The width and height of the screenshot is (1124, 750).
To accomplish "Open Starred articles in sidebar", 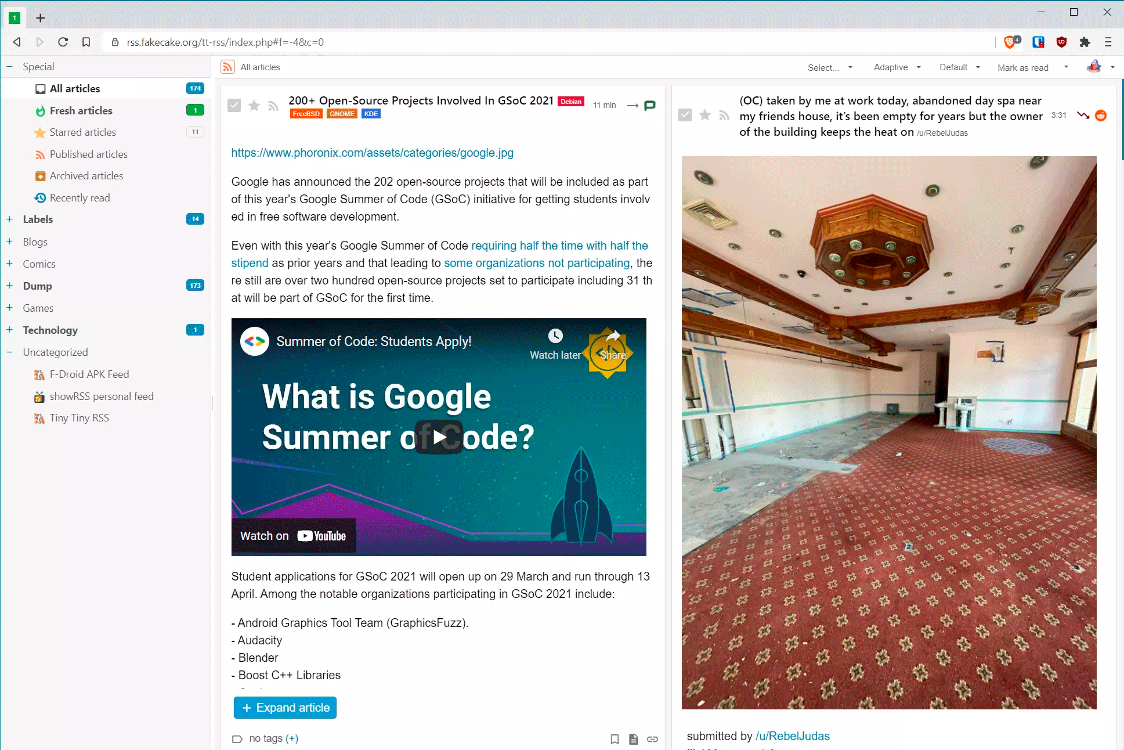I will point(82,132).
